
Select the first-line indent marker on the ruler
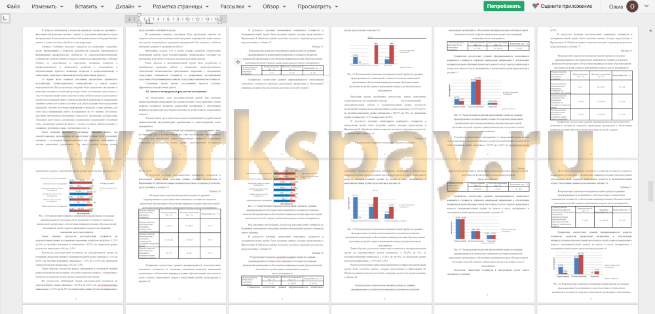[x=139, y=16]
